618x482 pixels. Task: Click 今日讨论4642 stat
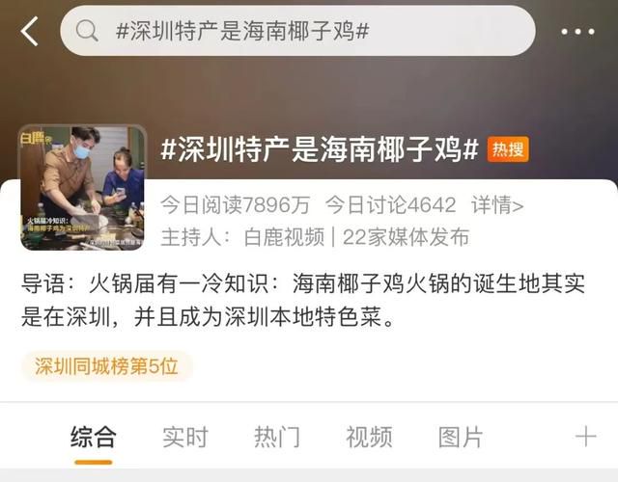[390, 205]
